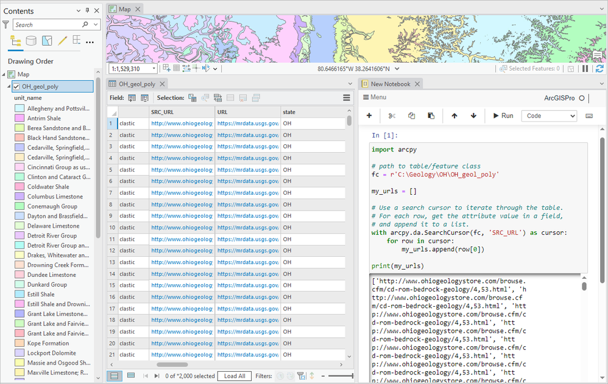This screenshot has height=384, width=608.
Task: Click the List By Editing pencil icon
Action: point(62,41)
